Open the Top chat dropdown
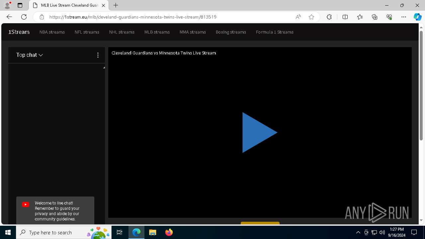 coord(30,55)
